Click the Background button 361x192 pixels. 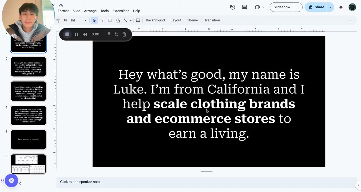155,20
